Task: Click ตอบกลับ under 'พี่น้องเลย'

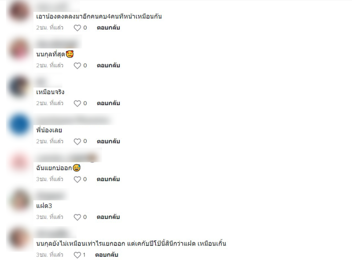Action: pyautogui.click(x=108, y=141)
